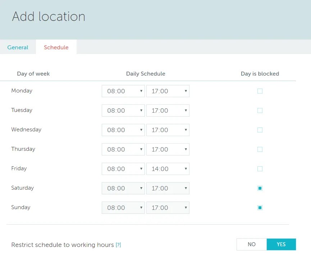311x266 pixels.
Task: Open the Tuesday start time dropdown
Action: click(123, 111)
